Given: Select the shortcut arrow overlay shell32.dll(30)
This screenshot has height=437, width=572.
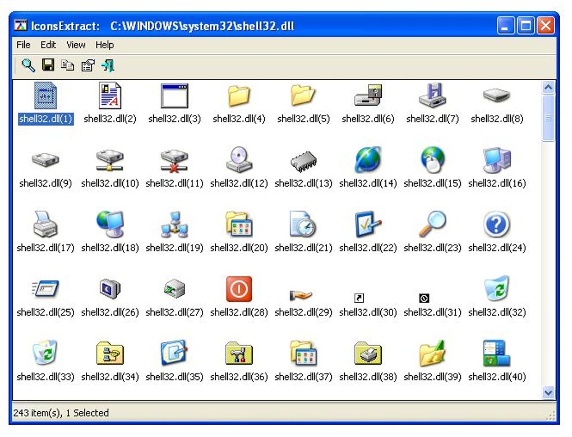Looking at the screenshot, I should click(x=359, y=298).
